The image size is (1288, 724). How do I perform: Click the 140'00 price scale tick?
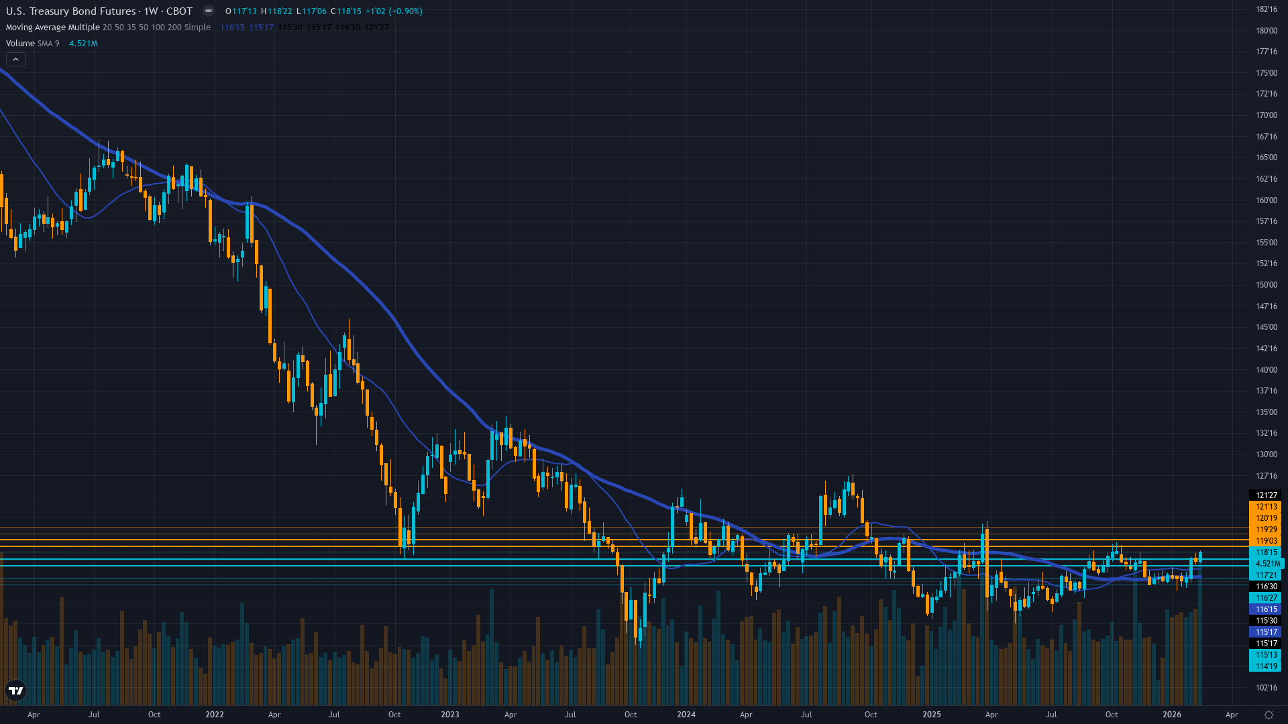(1267, 370)
